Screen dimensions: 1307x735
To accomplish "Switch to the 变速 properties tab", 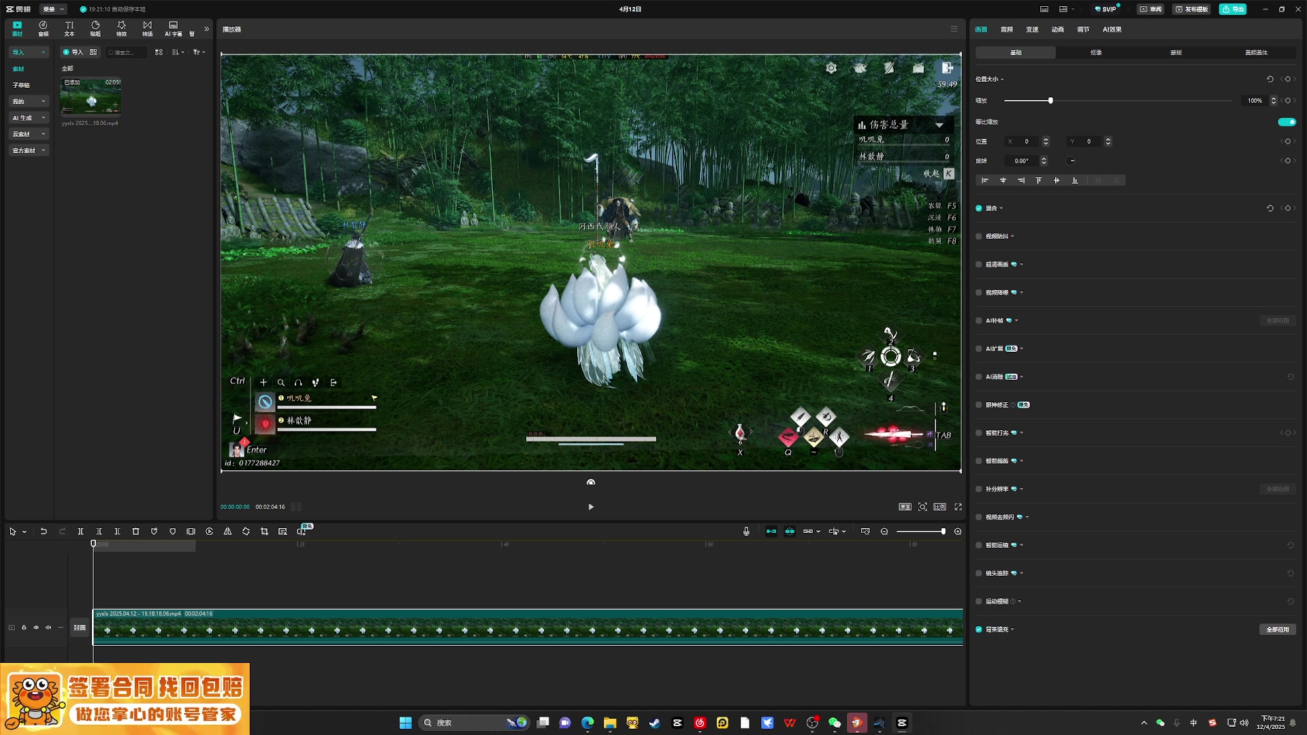I will (x=1032, y=29).
